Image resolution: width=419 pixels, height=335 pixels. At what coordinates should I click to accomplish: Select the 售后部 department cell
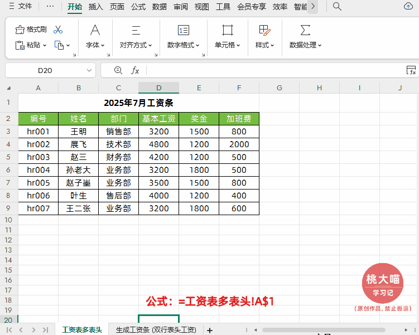119,196
